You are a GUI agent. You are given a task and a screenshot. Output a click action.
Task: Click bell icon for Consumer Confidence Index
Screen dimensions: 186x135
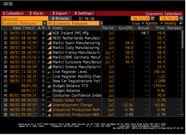click(x=43, y=95)
